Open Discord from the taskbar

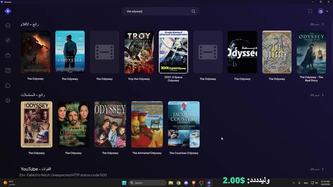[x=186, y=183]
